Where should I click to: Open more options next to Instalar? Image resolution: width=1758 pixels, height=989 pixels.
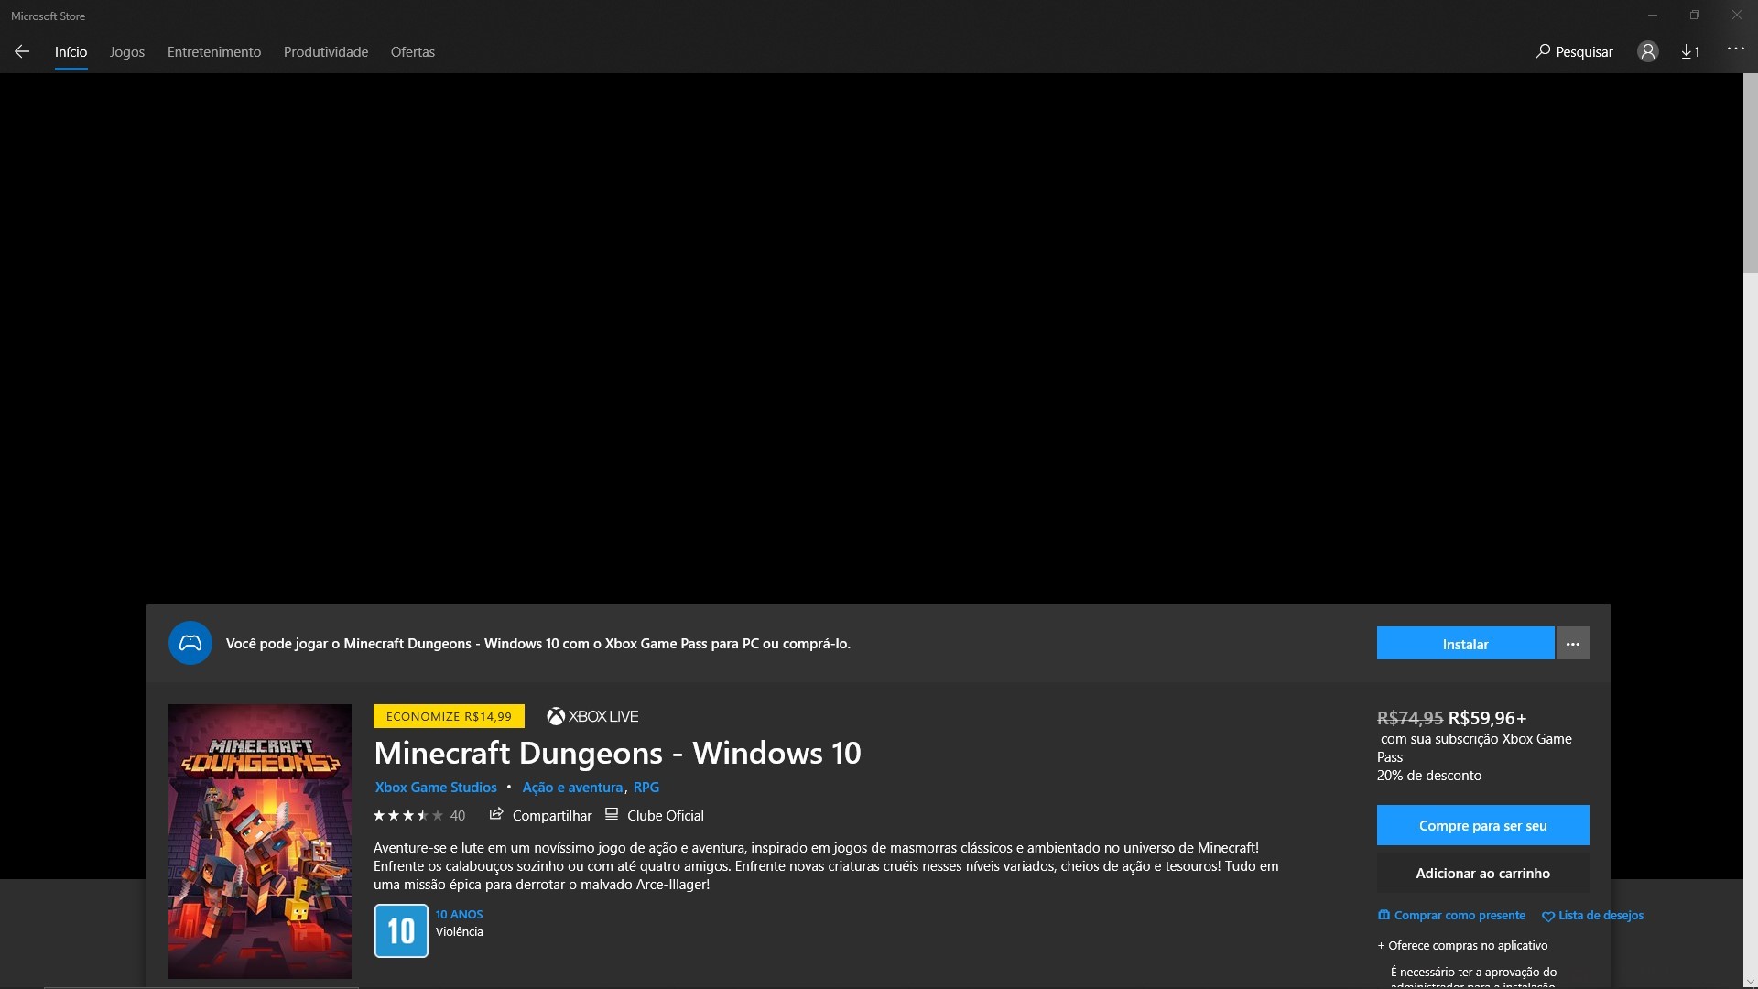pyautogui.click(x=1573, y=644)
